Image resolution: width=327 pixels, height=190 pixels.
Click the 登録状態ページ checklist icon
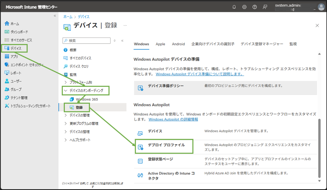coord(140,161)
